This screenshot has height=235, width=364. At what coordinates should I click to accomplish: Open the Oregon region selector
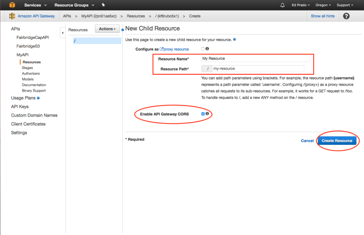click(x=323, y=5)
